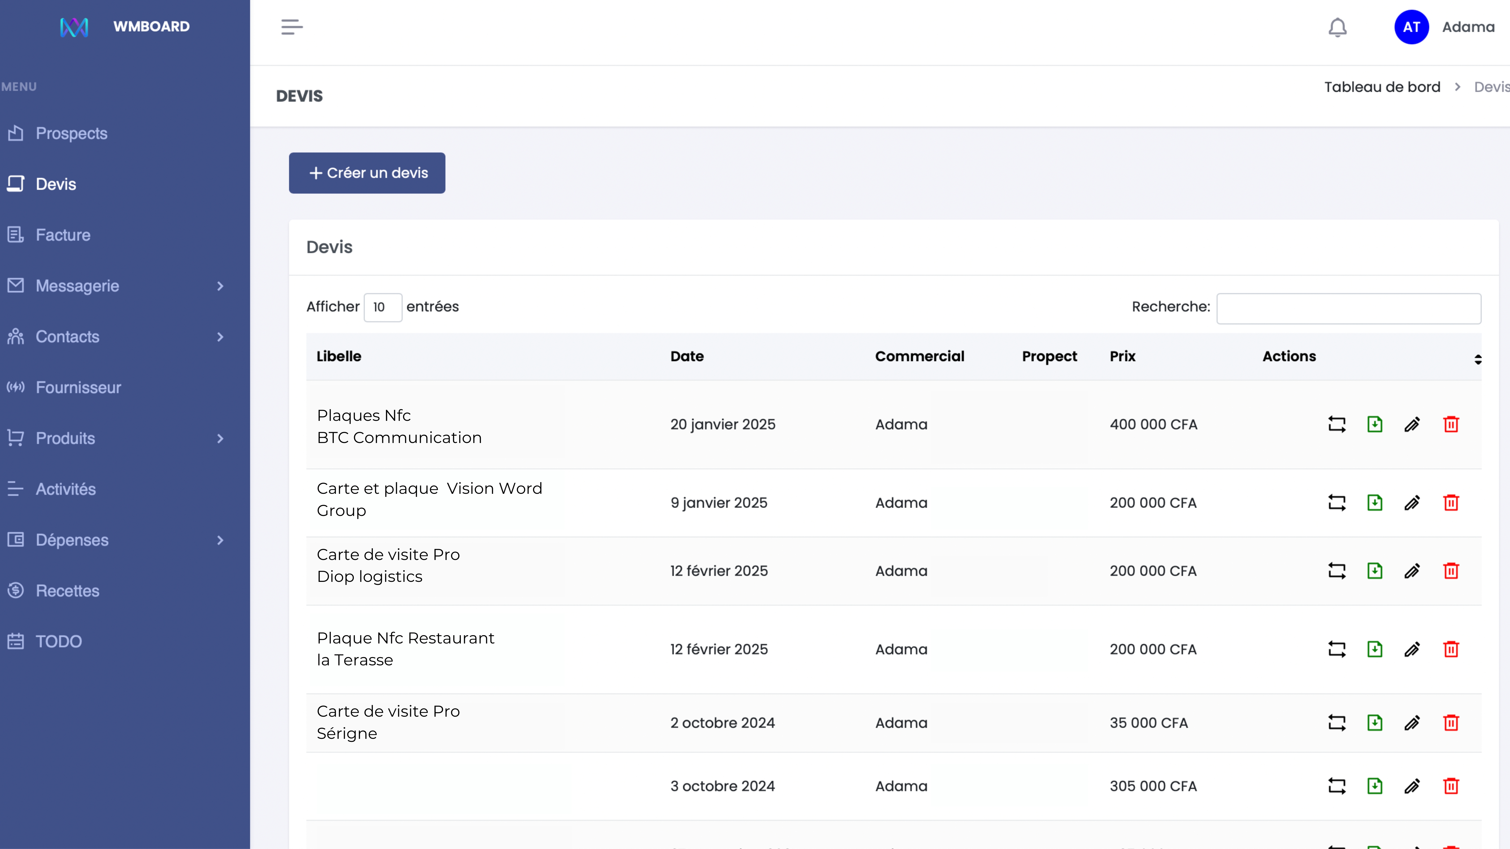This screenshot has width=1510, height=849.
Task: Delete the Diop logistics devis
Action: coord(1451,571)
